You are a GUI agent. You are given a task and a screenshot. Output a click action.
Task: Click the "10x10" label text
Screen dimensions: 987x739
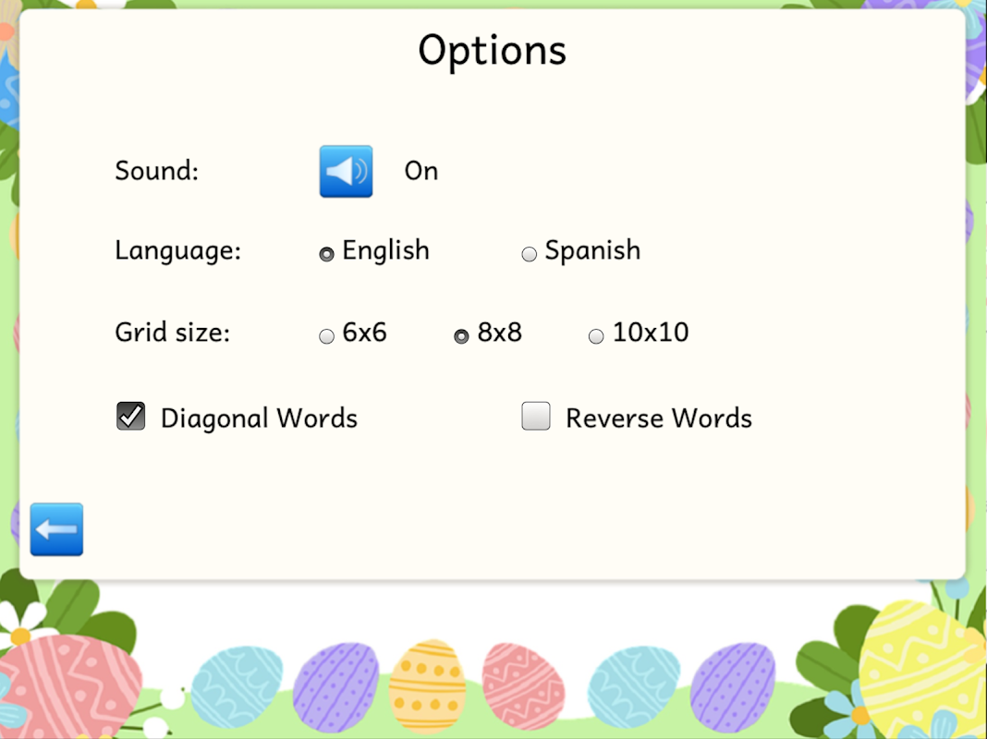click(x=651, y=333)
